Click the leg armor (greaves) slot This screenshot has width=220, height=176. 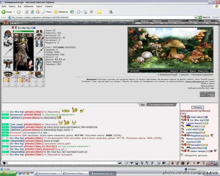click(39, 64)
